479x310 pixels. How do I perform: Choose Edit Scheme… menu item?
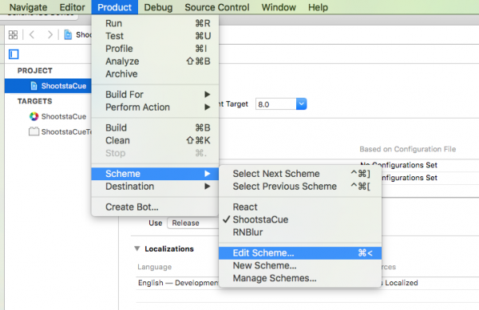(300, 253)
